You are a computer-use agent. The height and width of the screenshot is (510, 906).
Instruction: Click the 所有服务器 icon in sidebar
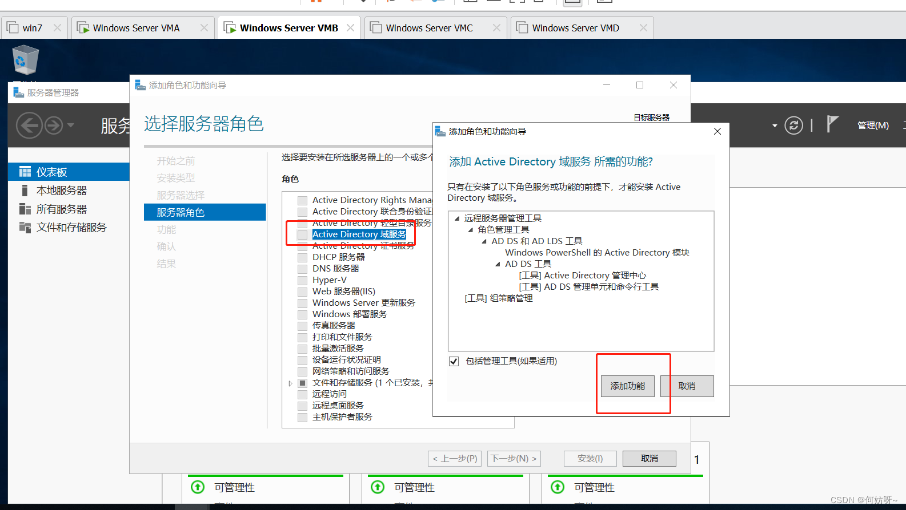25,209
